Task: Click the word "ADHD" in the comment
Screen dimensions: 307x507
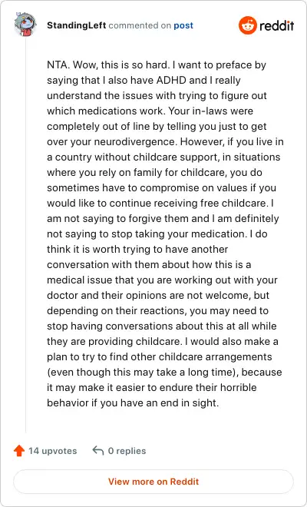Action: [x=172, y=80]
